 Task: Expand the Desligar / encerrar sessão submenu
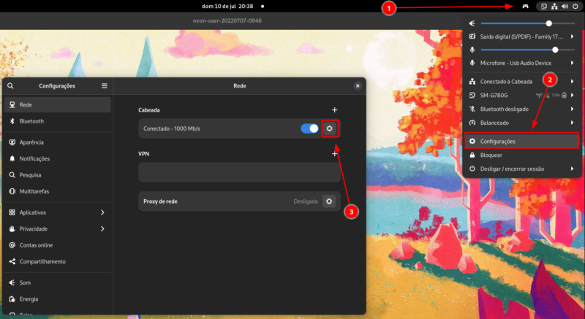572,169
